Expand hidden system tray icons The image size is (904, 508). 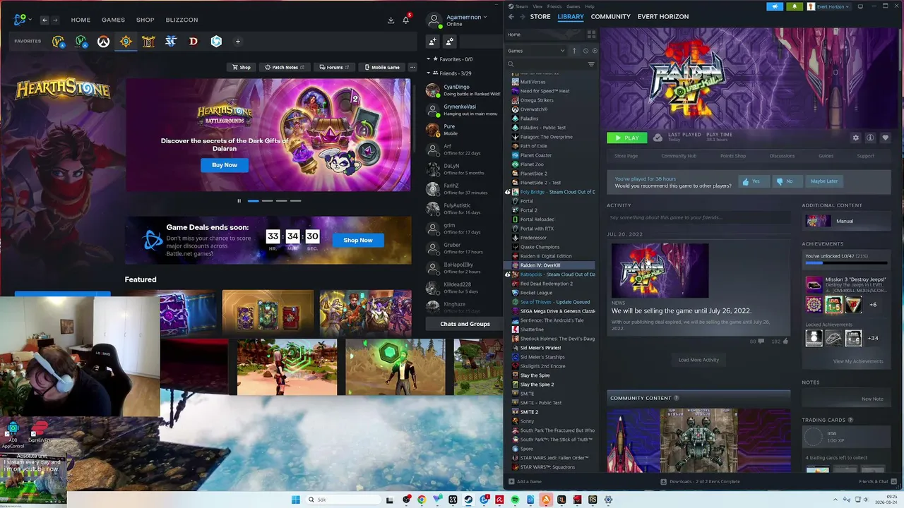835,500
